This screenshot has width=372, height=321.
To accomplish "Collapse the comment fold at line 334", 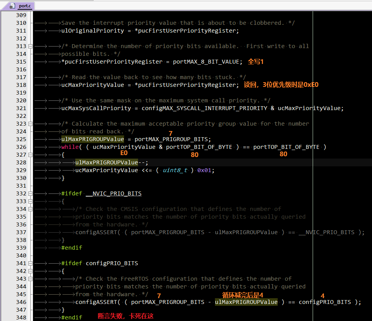I will [x=30, y=209].
